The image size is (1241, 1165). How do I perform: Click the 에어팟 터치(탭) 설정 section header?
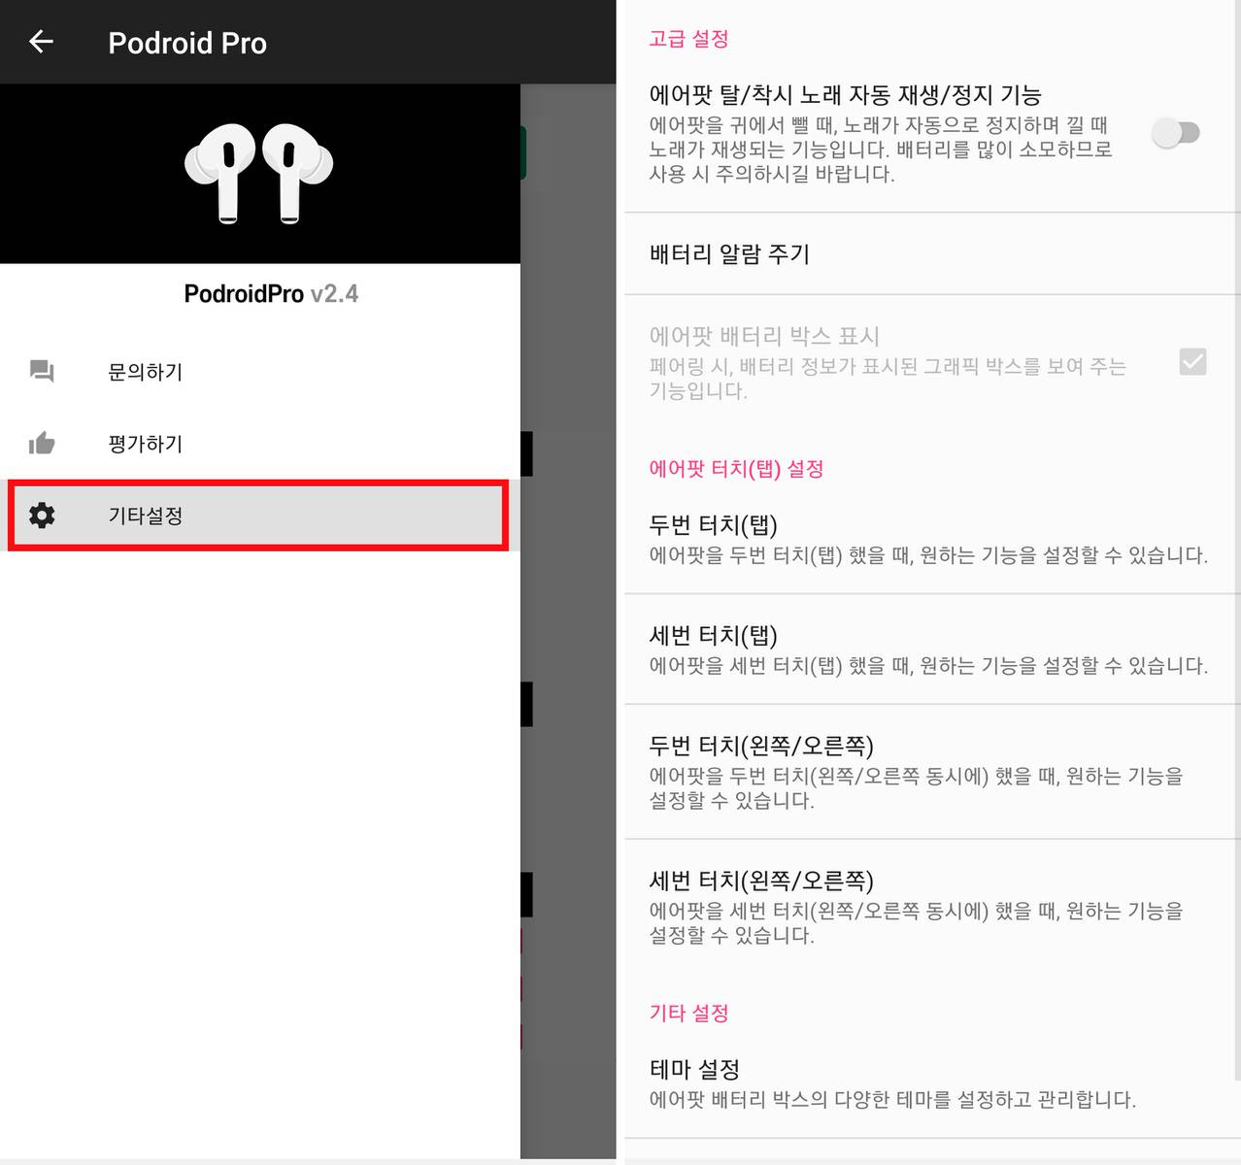pyautogui.click(x=736, y=469)
